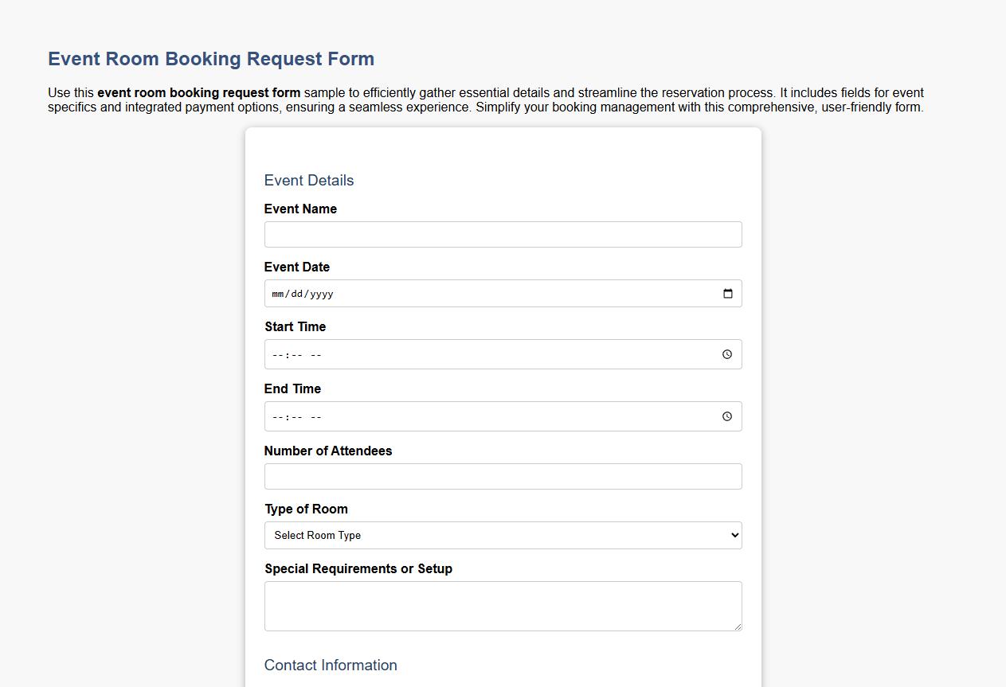
Task: Click the AM/PM segment of End Time
Action: (315, 416)
